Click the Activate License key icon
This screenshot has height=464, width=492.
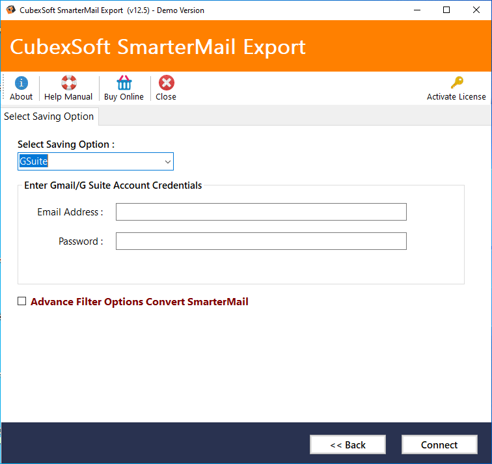pyautogui.click(x=457, y=83)
